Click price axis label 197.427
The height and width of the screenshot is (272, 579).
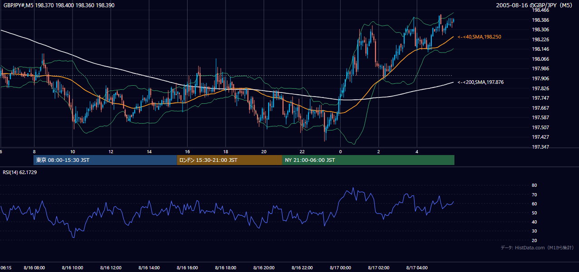click(x=541, y=137)
